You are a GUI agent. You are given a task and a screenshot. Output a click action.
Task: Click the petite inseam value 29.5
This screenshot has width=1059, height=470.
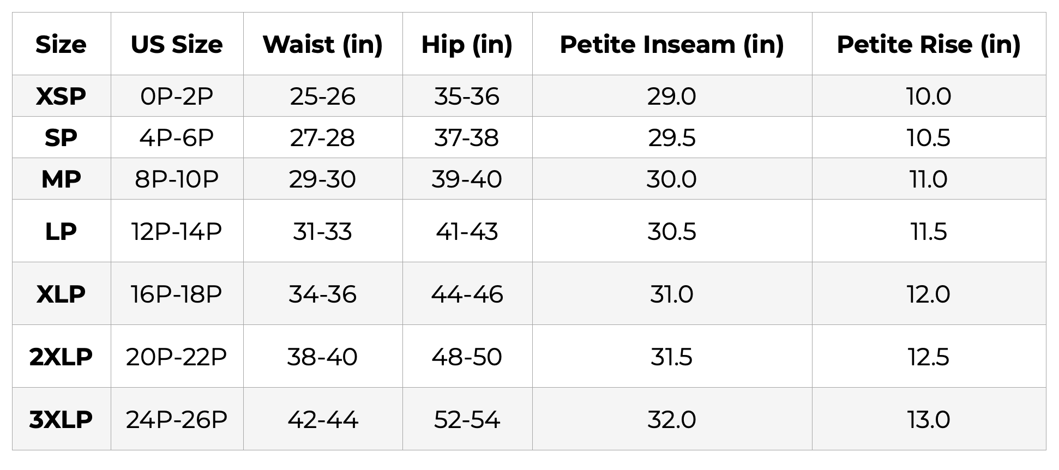point(672,137)
